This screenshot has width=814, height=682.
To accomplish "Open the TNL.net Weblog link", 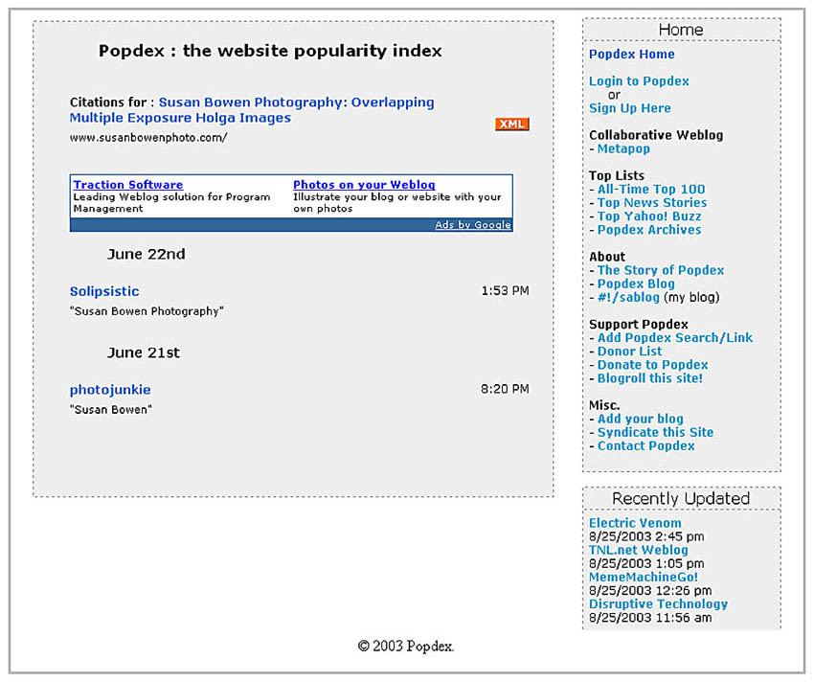I will (638, 550).
